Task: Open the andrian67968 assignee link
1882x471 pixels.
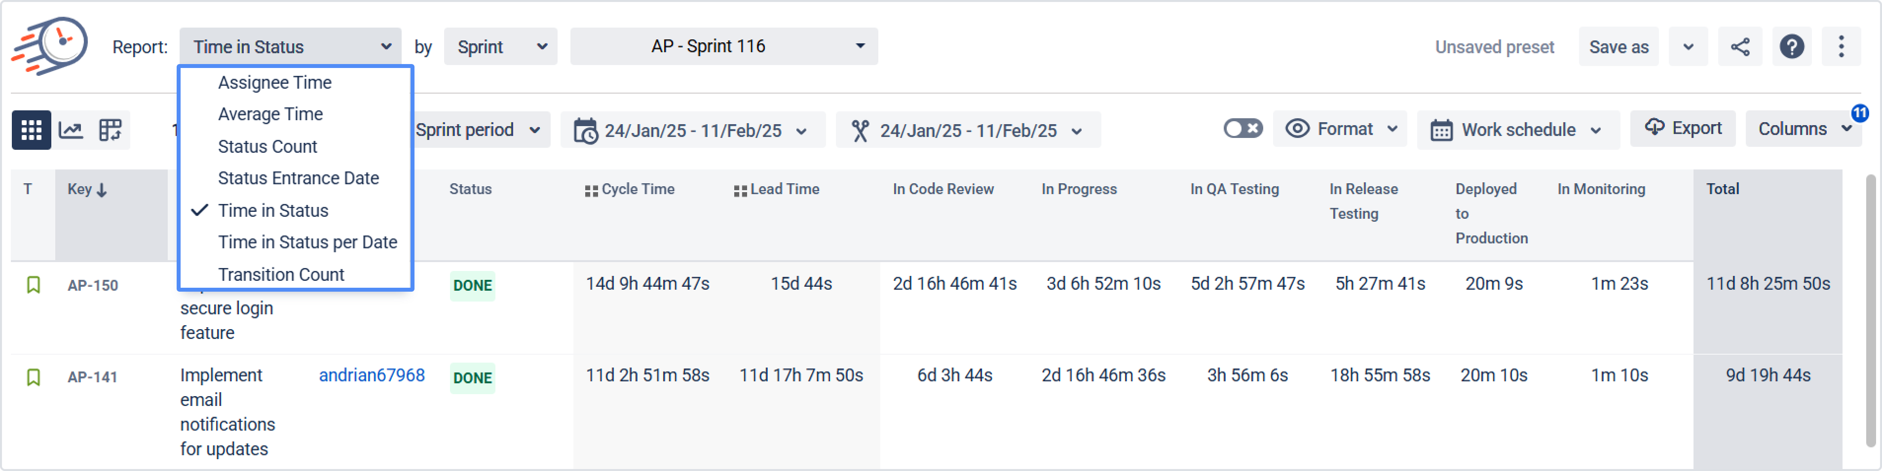Action: pos(371,375)
